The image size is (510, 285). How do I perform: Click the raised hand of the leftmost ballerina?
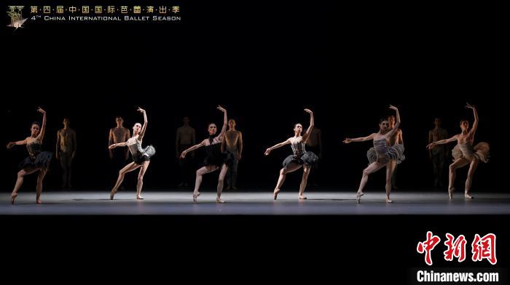click(x=42, y=111)
